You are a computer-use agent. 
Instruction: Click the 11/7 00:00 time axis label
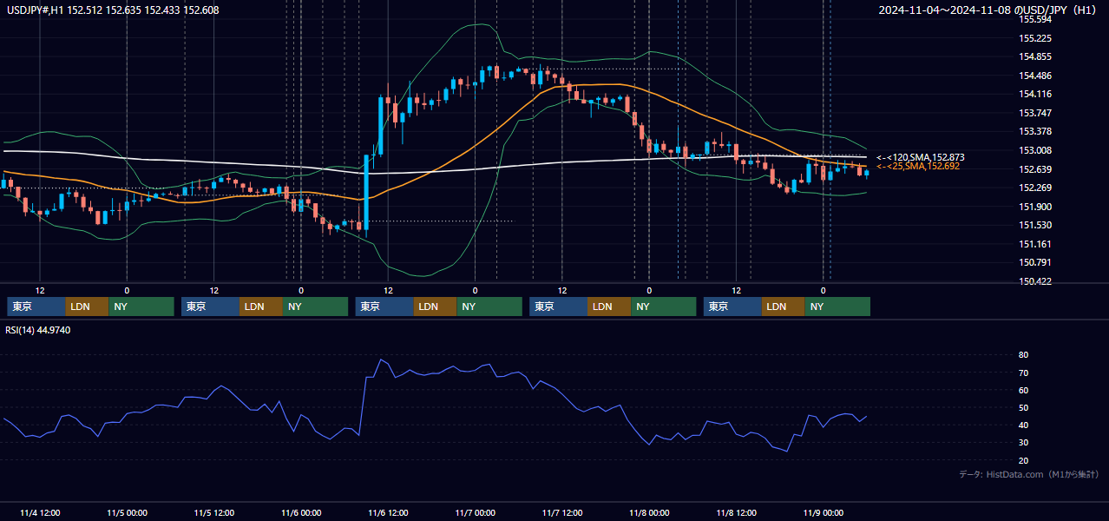click(x=475, y=512)
